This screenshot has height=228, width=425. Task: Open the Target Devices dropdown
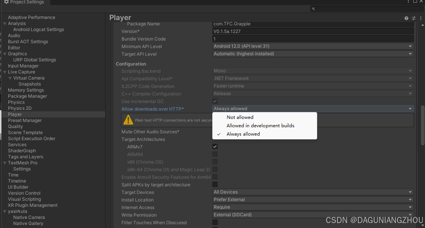313,192
